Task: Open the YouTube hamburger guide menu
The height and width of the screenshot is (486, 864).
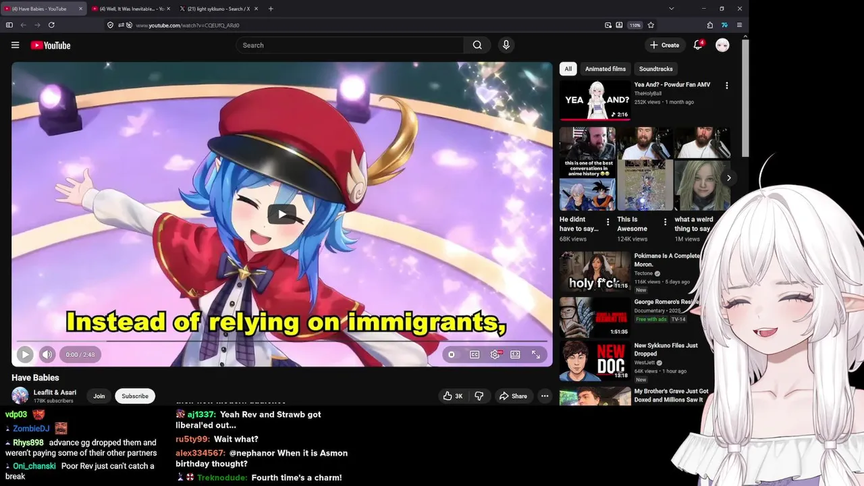Action: click(15, 45)
